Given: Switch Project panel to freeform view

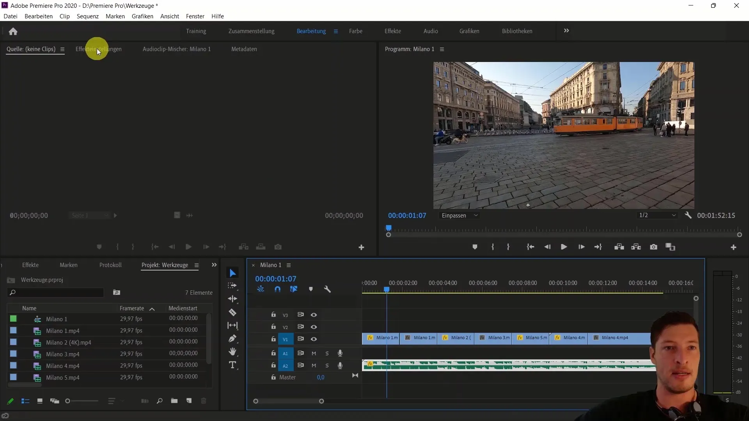Looking at the screenshot, I should pos(55,401).
